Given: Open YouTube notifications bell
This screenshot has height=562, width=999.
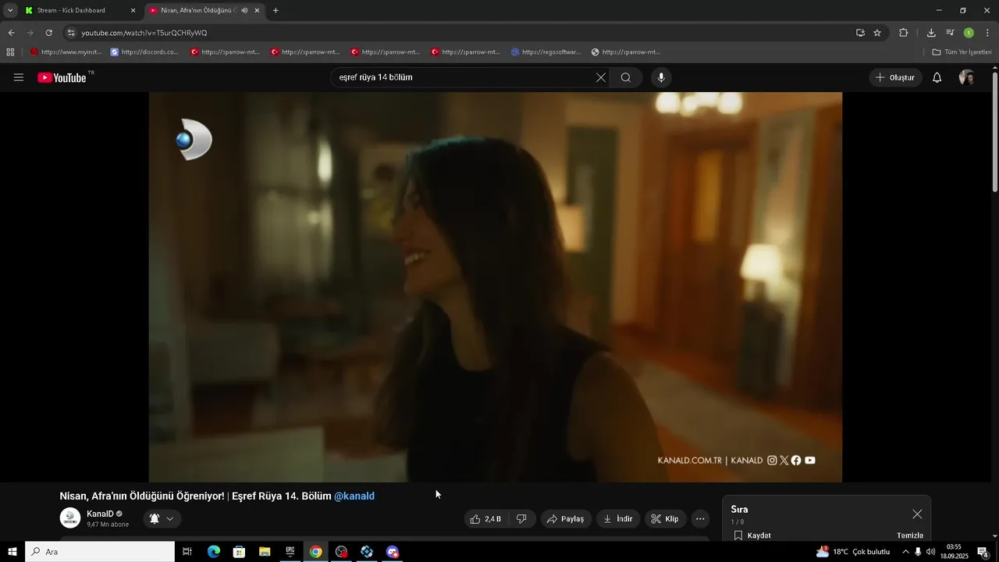Looking at the screenshot, I should coord(937,77).
